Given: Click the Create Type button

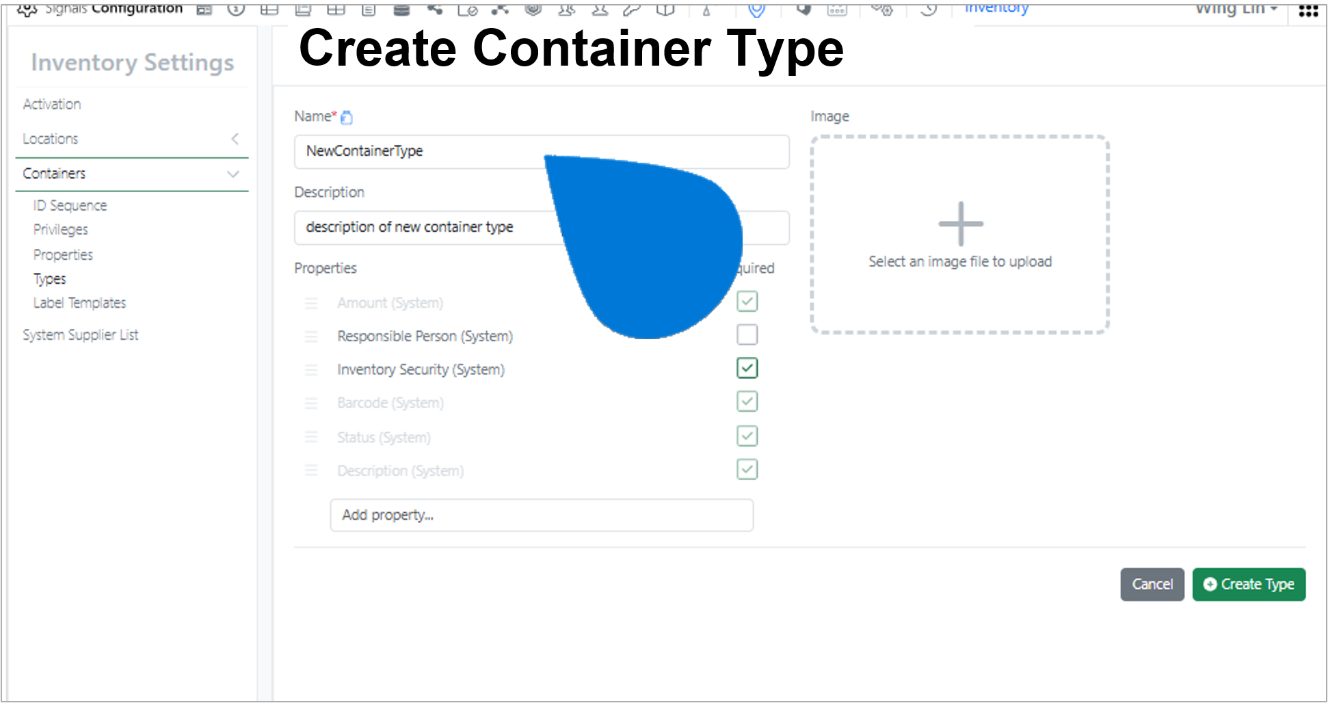Looking at the screenshot, I should (x=1249, y=585).
